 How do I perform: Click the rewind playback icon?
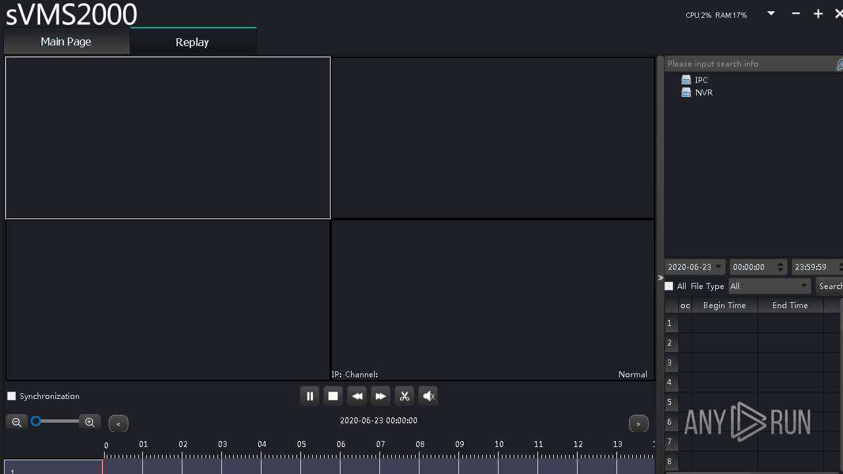(357, 396)
